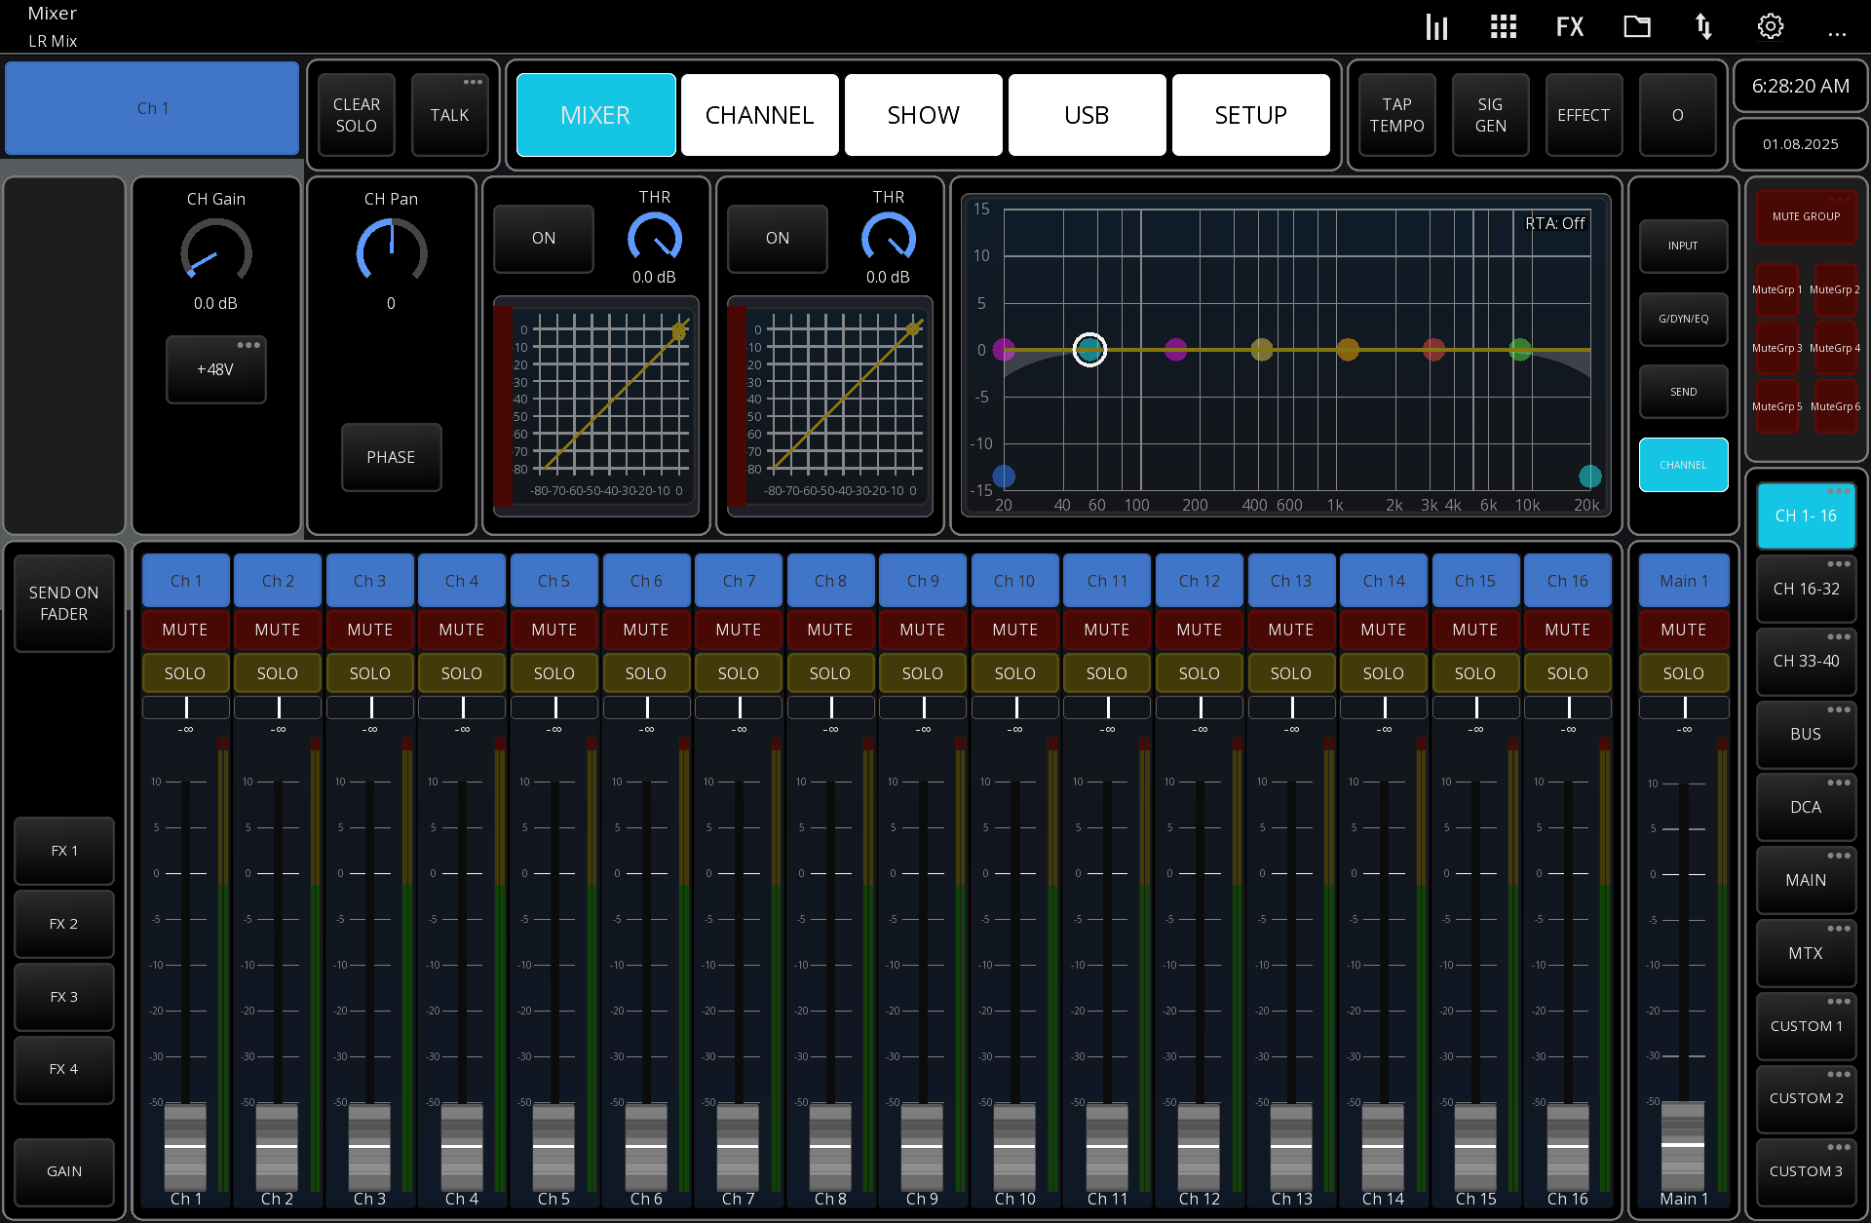Viewport: 1871px width, 1223px height.
Task: Open the top-right ellipsis menu icon
Action: pos(1838,34)
